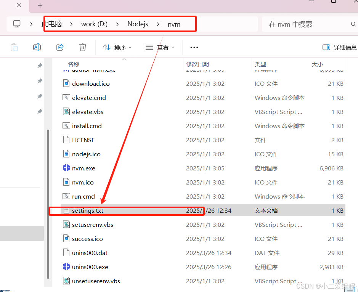Click the computer monitor icon in address bar

(x=17, y=24)
